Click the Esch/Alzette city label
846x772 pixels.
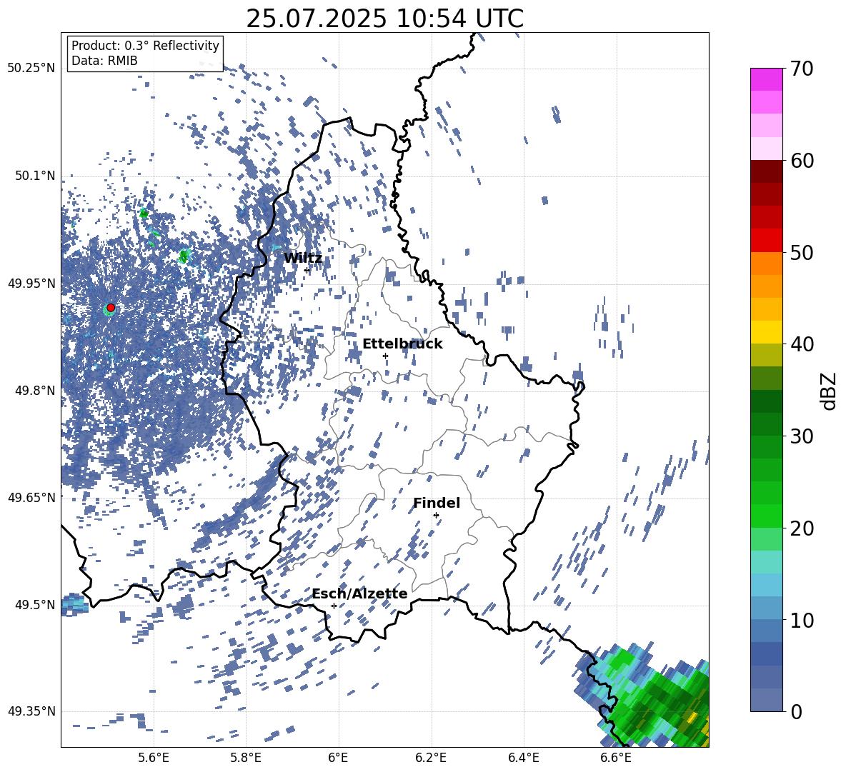click(360, 593)
